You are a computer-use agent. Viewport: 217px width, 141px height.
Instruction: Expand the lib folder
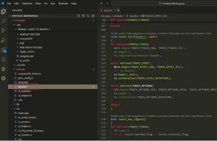point(18,104)
